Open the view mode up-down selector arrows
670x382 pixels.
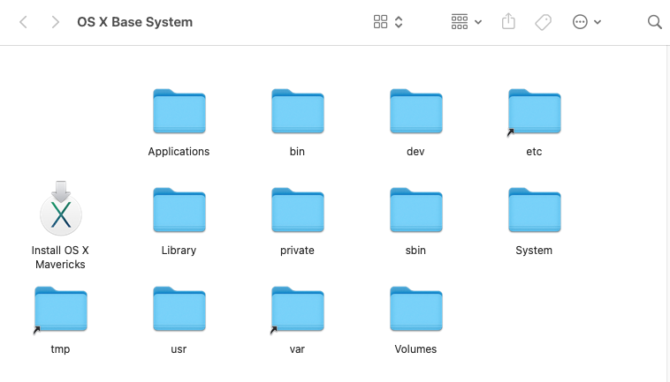point(399,22)
